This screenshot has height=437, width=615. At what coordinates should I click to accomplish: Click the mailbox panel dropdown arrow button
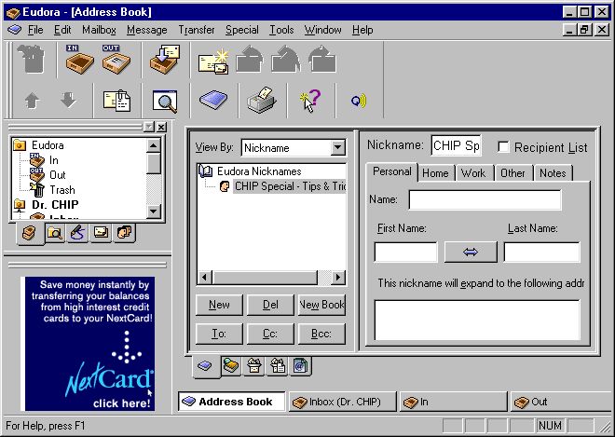click(x=149, y=127)
